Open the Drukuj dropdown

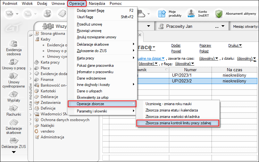click(x=235, y=45)
